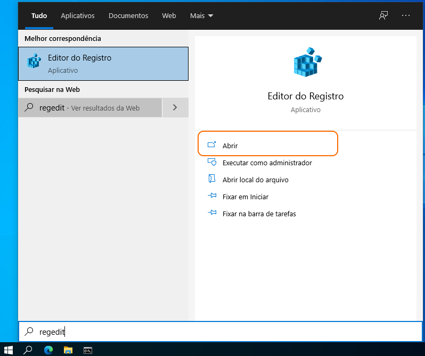Select the Documentos tab
Image resolution: width=425 pixels, height=356 pixels.
[128, 16]
